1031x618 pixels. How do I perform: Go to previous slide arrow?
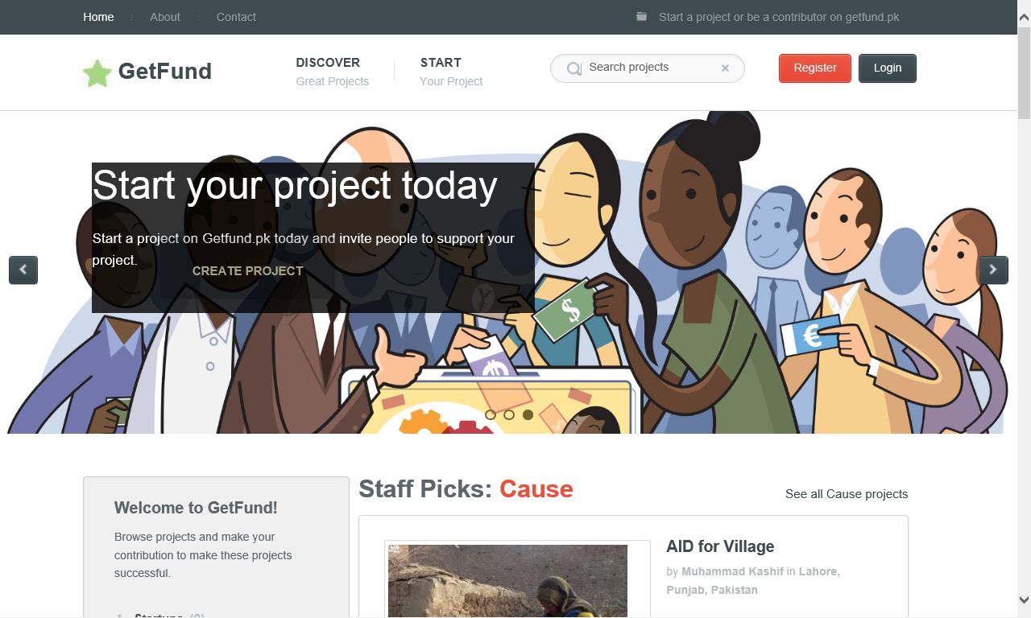tap(23, 270)
